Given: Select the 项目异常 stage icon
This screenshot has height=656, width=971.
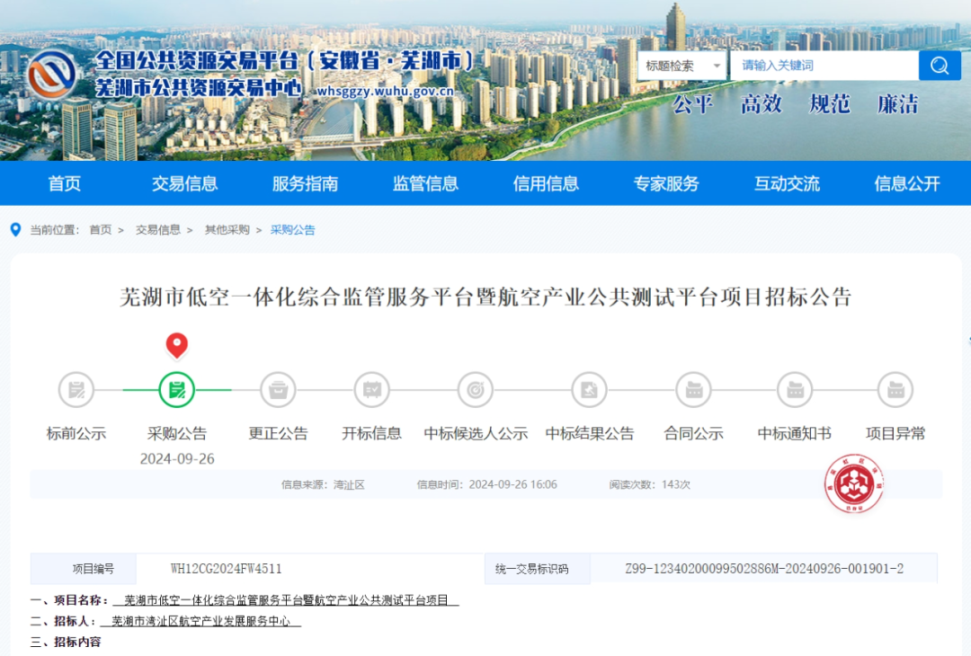Looking at the screenshot, I should [x=894, y=389].
